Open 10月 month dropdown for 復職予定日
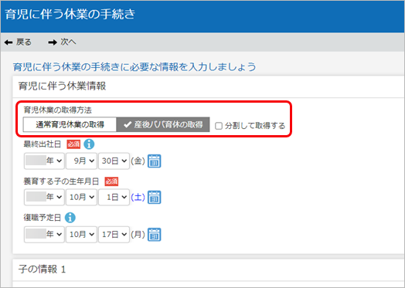The height and width of the screenshot is (288, 405). pyautogui.click(x=81, y=235)
